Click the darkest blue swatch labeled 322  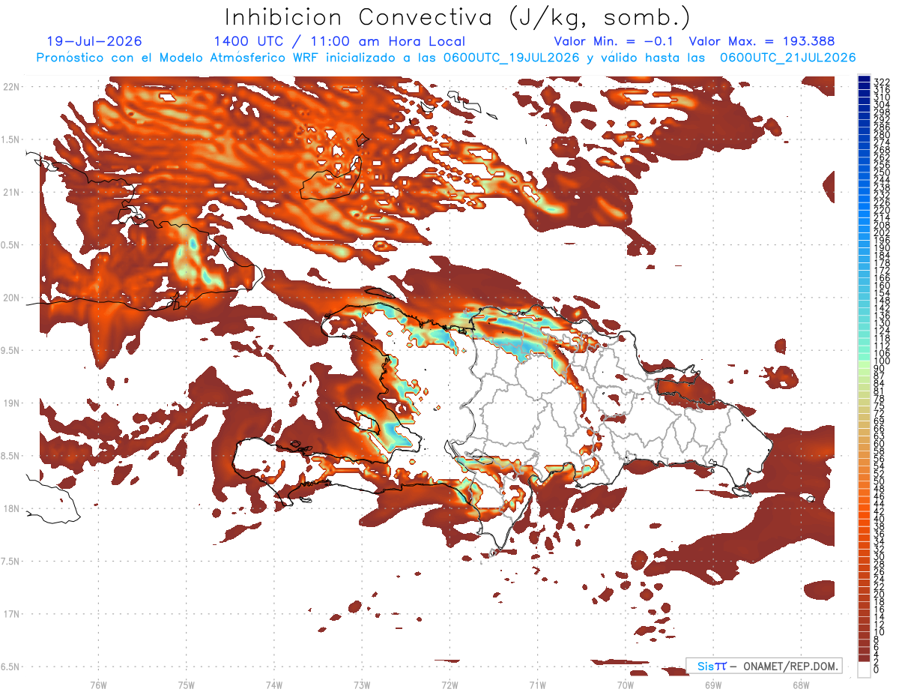864,79
